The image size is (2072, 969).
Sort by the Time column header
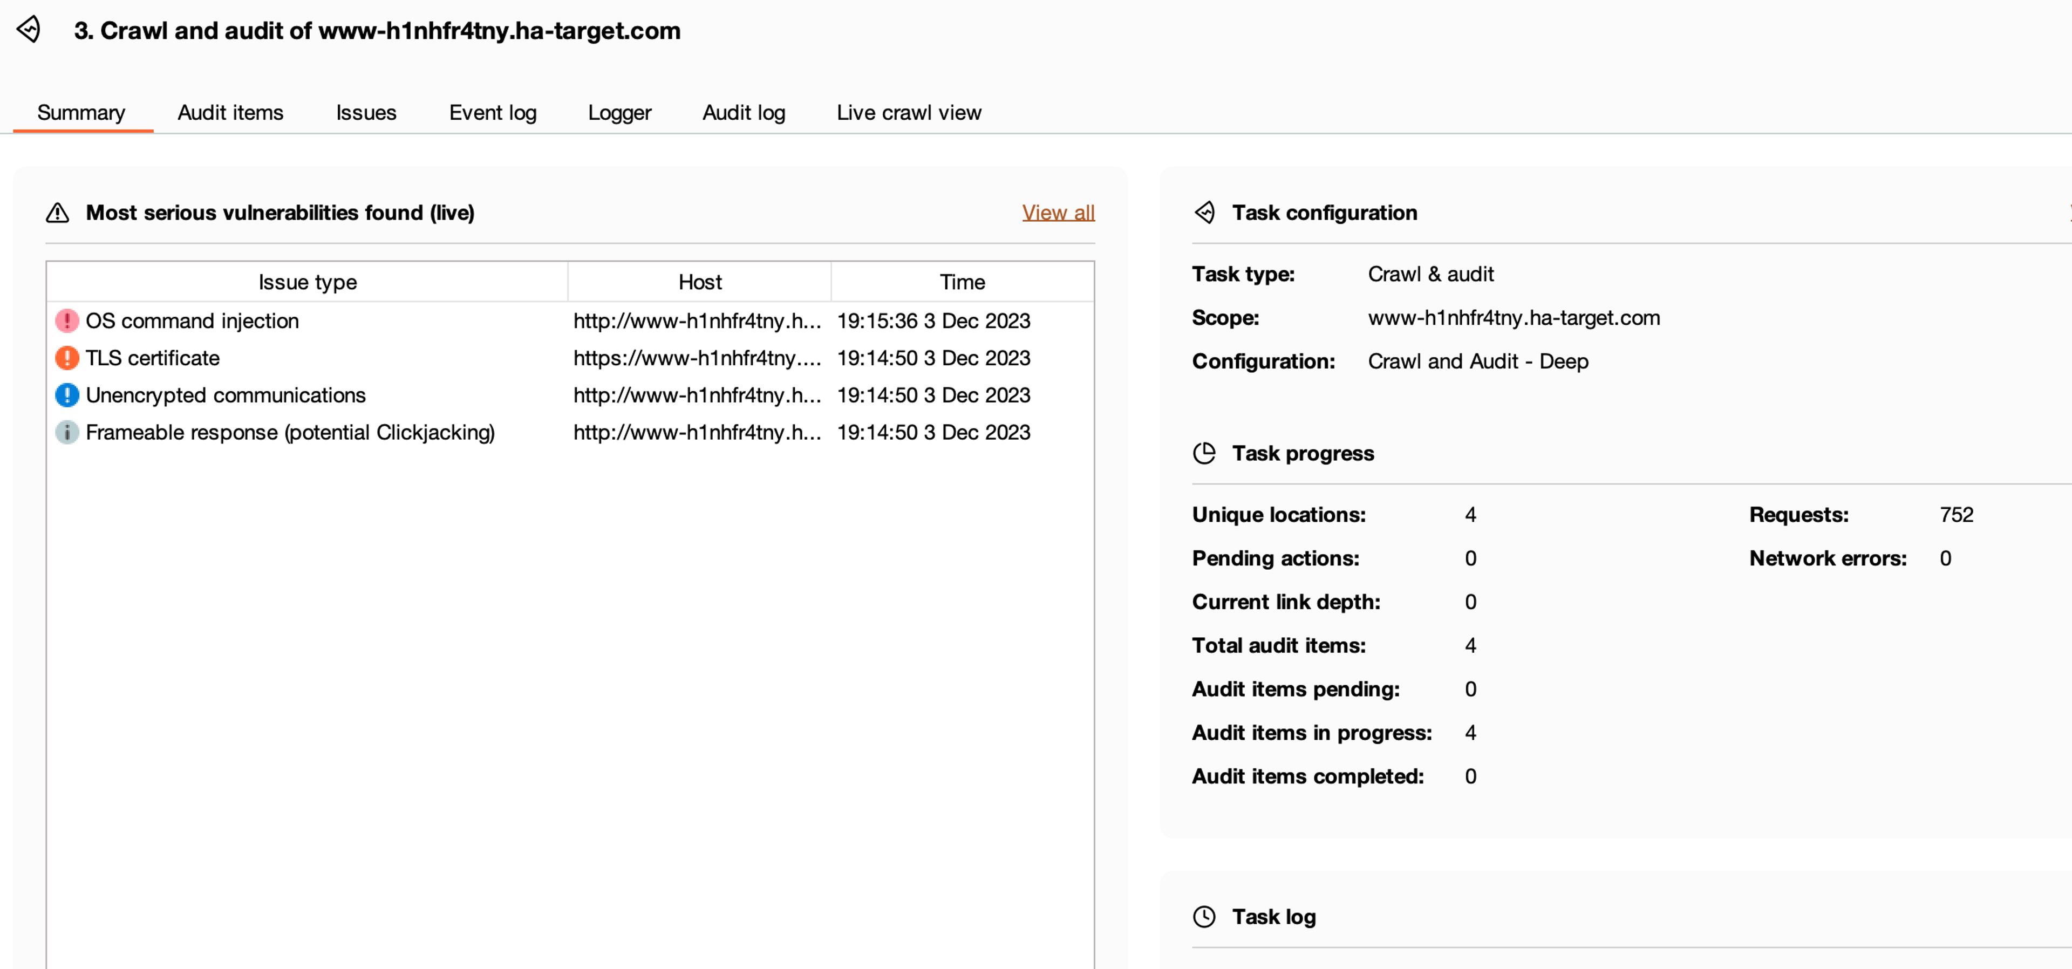[962, 282]
